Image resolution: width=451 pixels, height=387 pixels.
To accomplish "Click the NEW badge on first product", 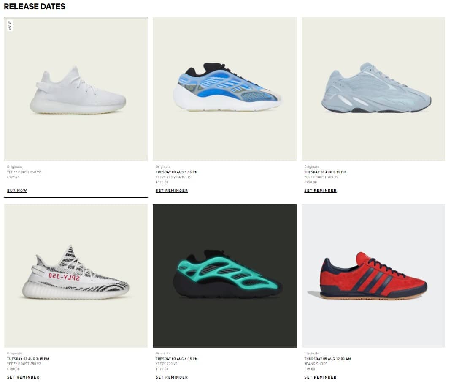I will [x=10, y=25].
